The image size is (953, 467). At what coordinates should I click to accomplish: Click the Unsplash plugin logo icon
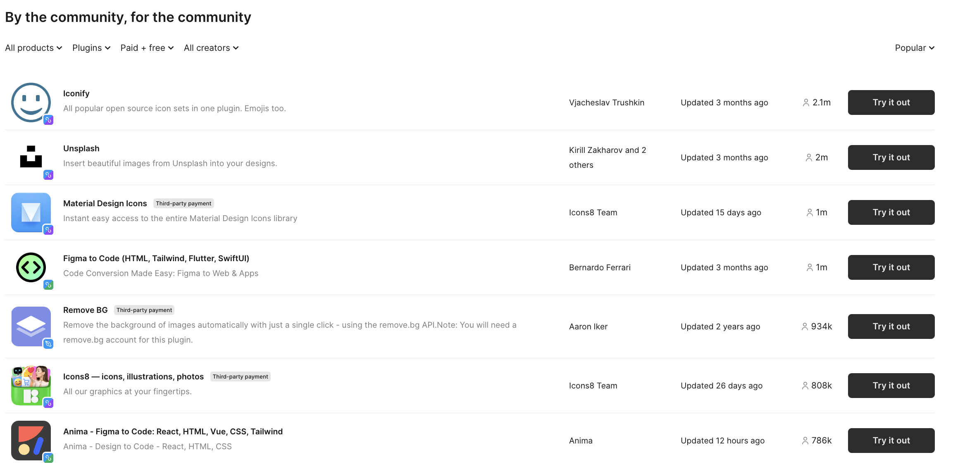[31, 157]
